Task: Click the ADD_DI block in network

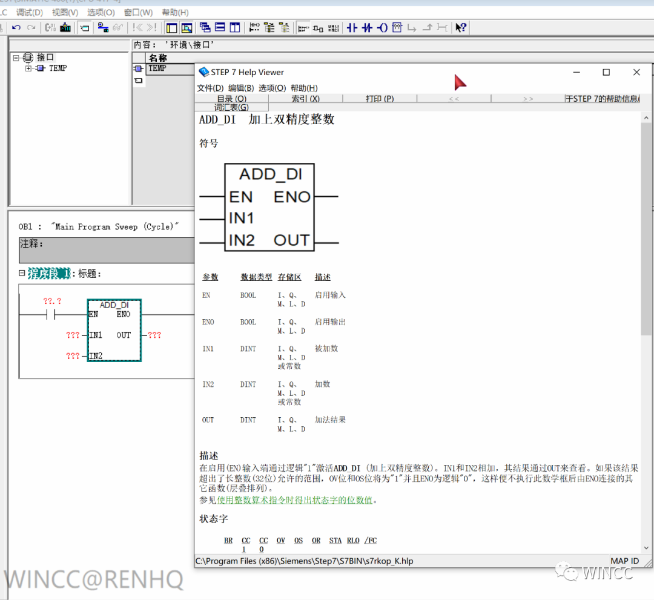Action: pyautogui.click(x=114, y=330)
